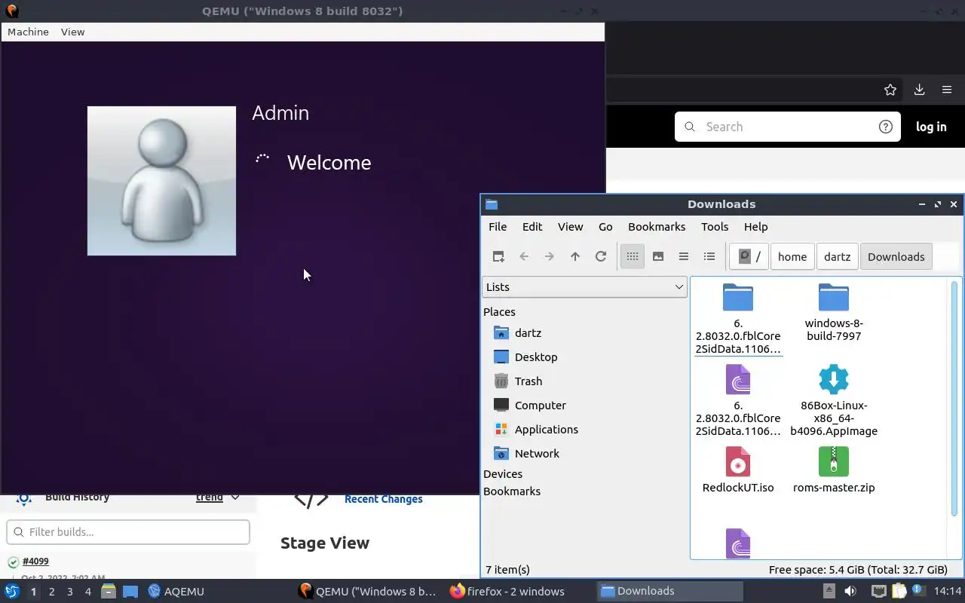
Task: Open the Machine menu in QEMU
Action: 28,32
